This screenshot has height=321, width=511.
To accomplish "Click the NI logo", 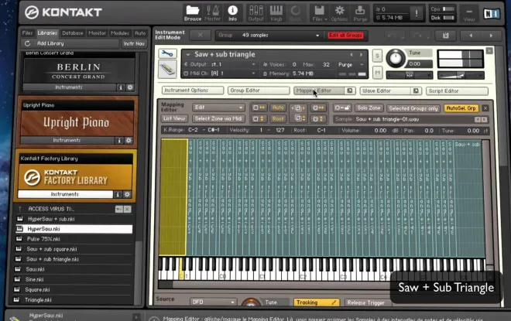I will click(x=492, y=13).
